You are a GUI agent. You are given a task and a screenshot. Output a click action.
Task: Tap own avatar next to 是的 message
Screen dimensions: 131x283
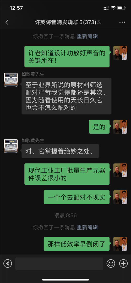pos(120,127)
